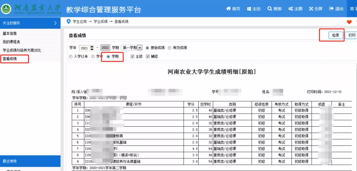Expand 关注的服务 panel chevron
Viewport: 357px width, 171px height.
(55, 23)
